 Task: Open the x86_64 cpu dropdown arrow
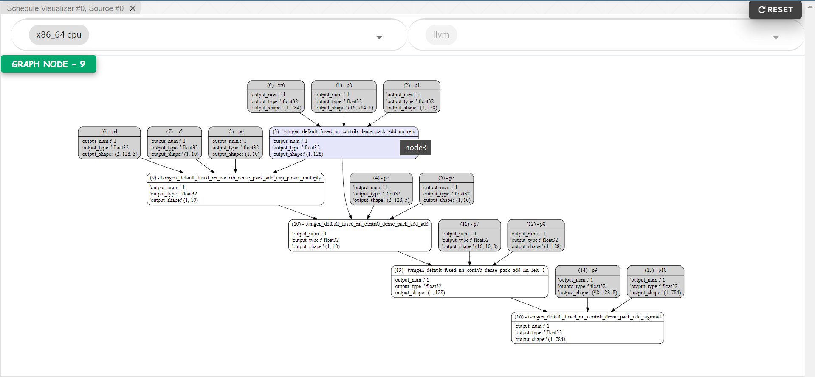click(379, 37)
